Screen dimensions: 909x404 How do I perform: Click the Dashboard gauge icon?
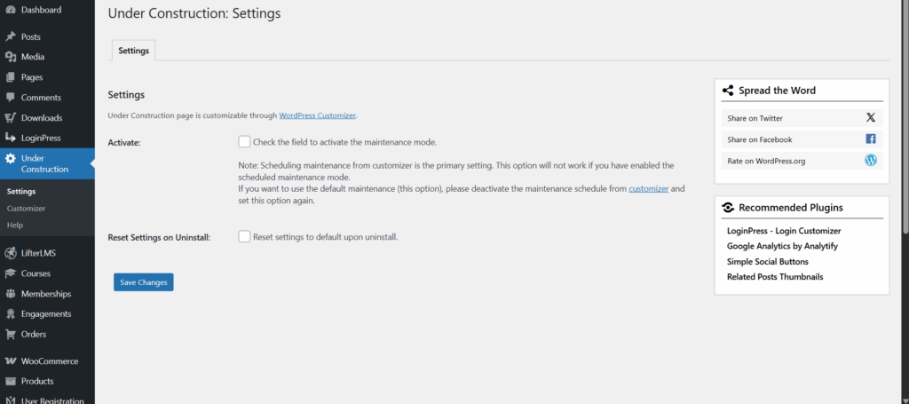[x=11, y=10]
